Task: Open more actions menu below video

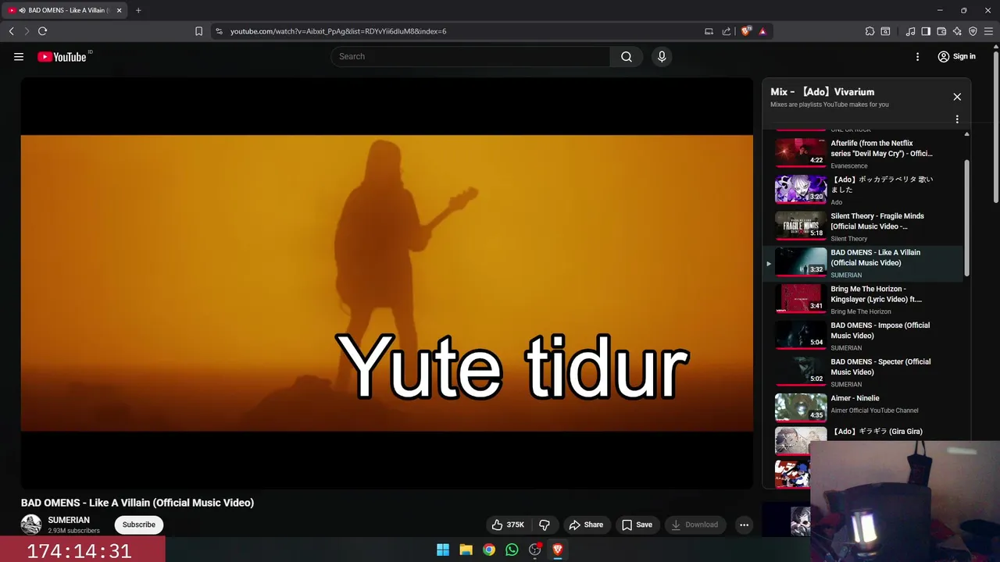Action: click(745, 525)
